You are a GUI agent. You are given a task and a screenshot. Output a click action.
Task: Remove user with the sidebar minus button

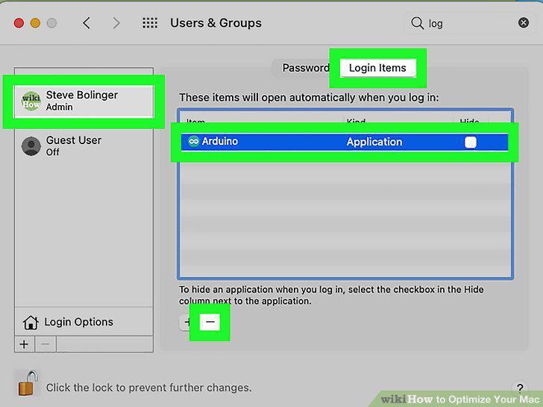tap(45, 344)
